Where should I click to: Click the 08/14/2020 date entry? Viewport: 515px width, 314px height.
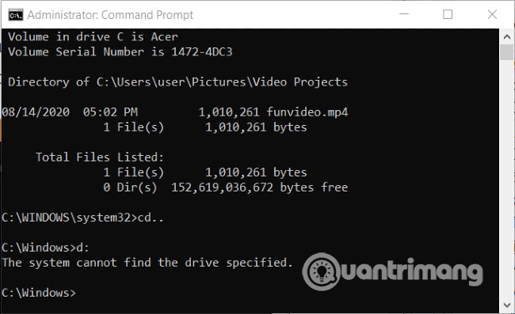click(x=36, y=112)
